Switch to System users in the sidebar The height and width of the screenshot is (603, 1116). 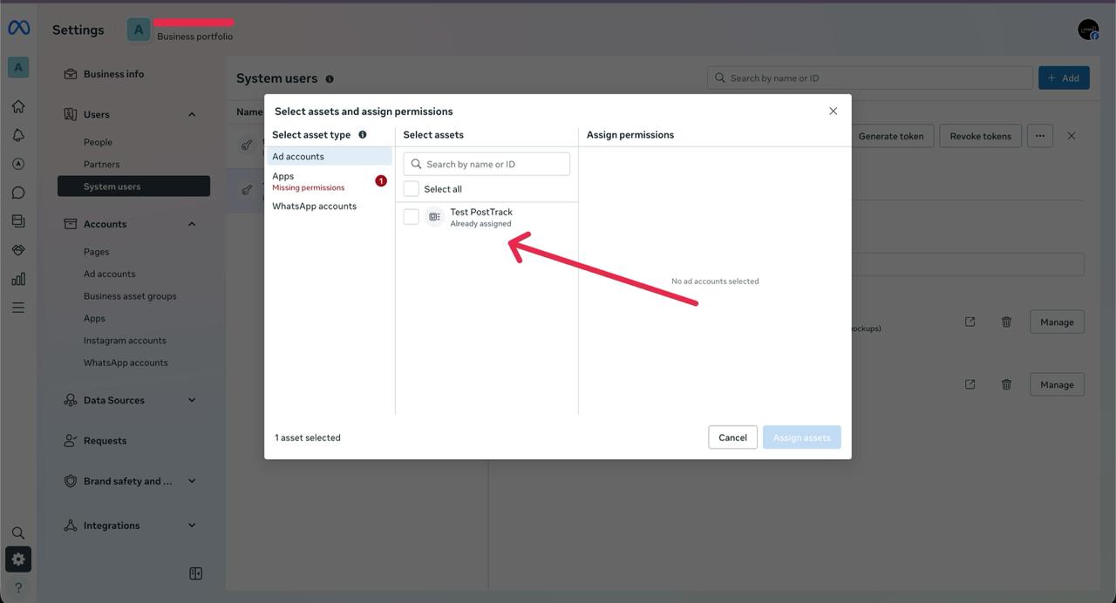(112, 186)
